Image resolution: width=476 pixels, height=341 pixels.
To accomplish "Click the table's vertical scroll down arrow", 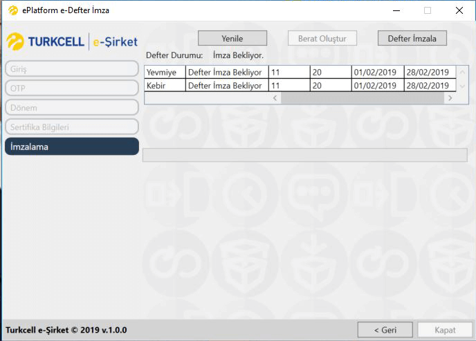I will pos(462,86).
